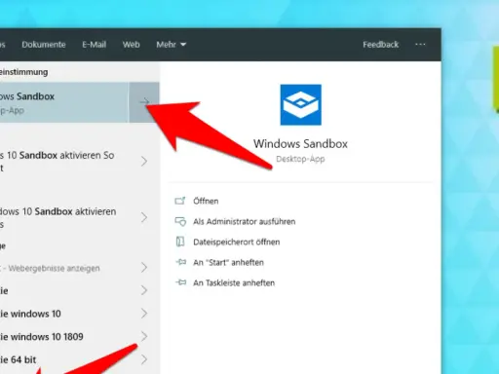Choose Als Administrator ausführen
Image resolution: width=499 pixels, height=374 pixels.
244,221
